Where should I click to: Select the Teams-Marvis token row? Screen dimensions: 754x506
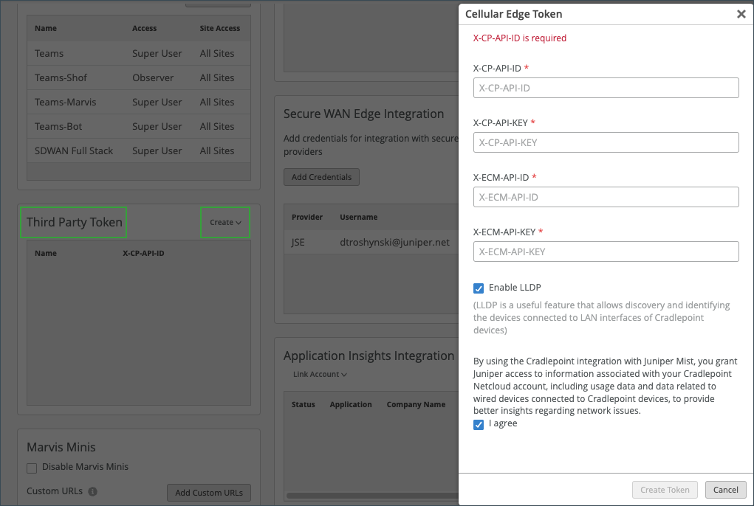tap(139, 103)
